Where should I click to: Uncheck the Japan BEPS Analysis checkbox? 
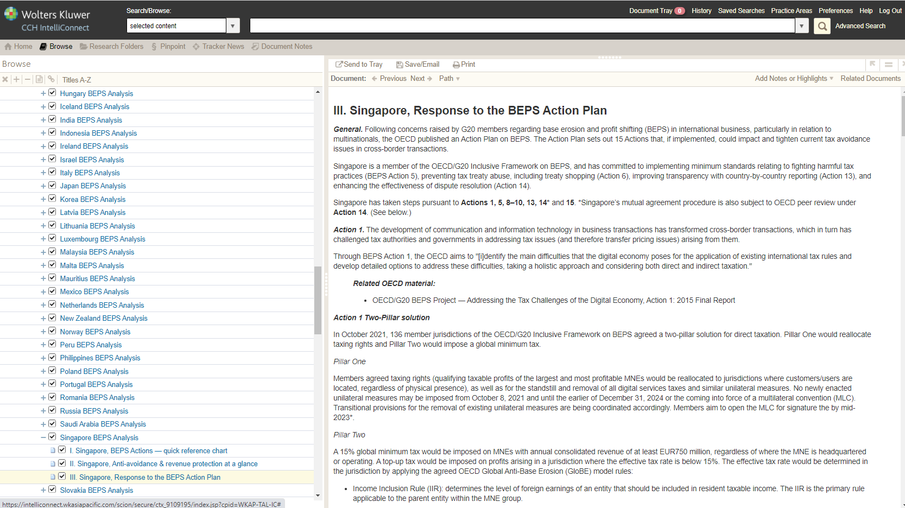coord(52,185)
